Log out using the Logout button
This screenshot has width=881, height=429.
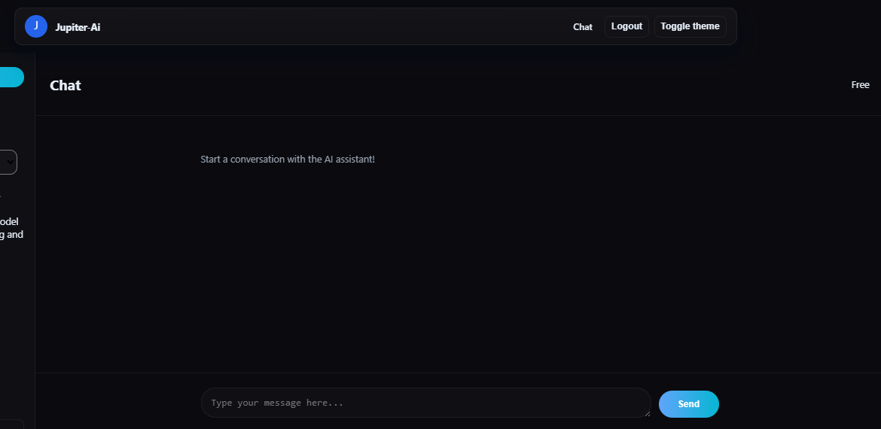[x=626, y=26]
